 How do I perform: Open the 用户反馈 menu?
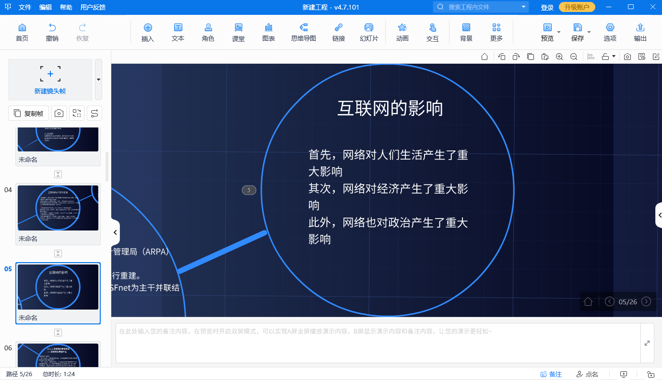[93, 7]
